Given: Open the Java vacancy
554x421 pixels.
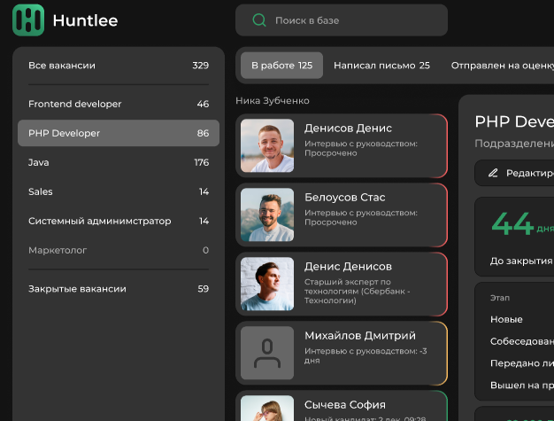Looking at the screenshot, I should pyautogui.click(x=119, y=162).
